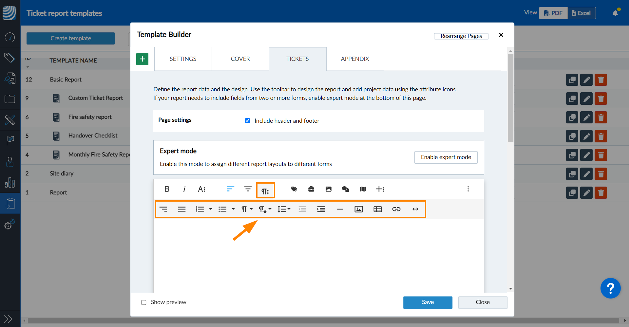
Task: Click the briefcase project data icon
Action: click(311, 189)
